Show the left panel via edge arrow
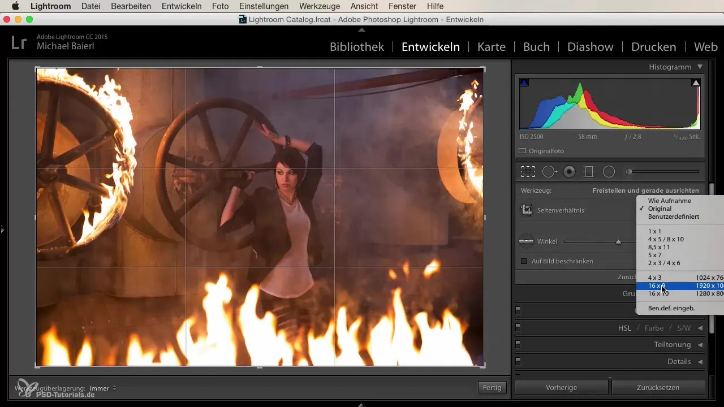This screenshot has height=407, width=724. [x=2, y=230]
